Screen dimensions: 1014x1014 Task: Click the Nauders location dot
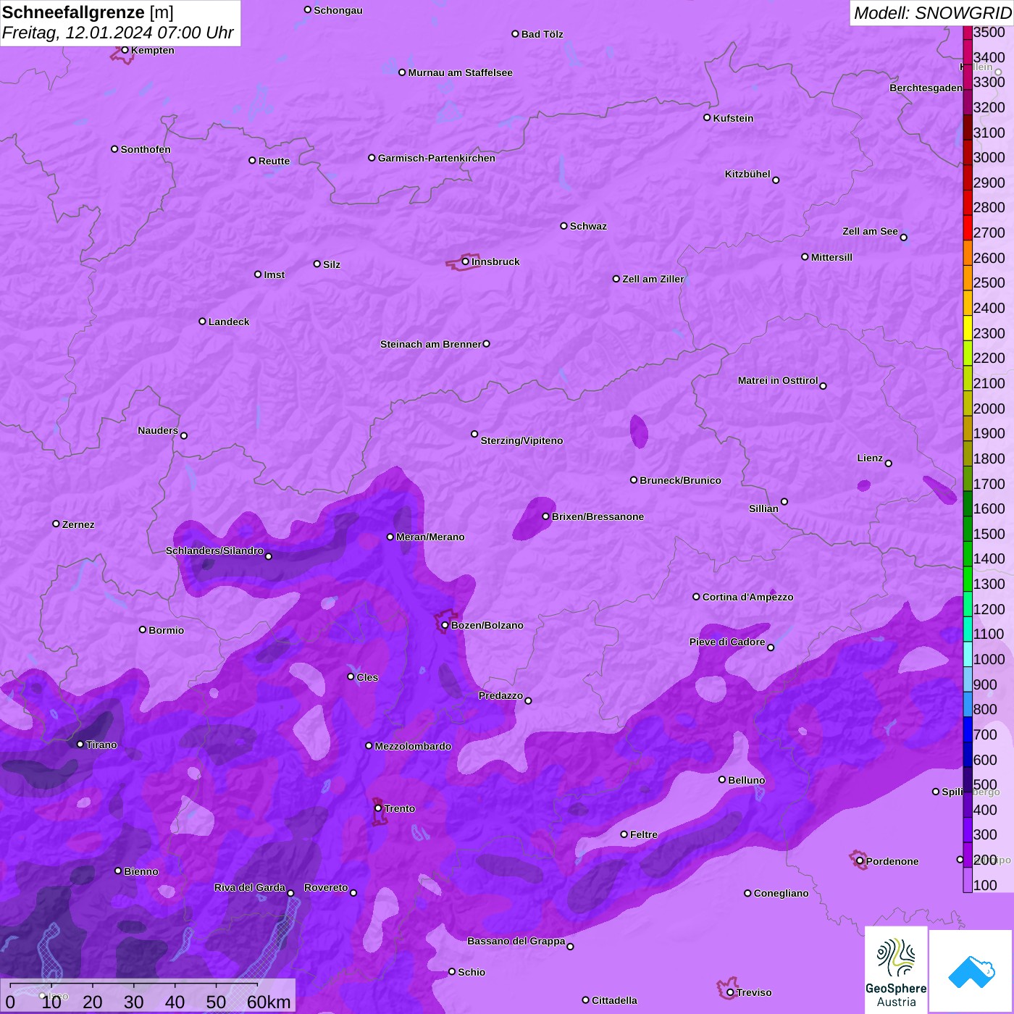[184, 436]
